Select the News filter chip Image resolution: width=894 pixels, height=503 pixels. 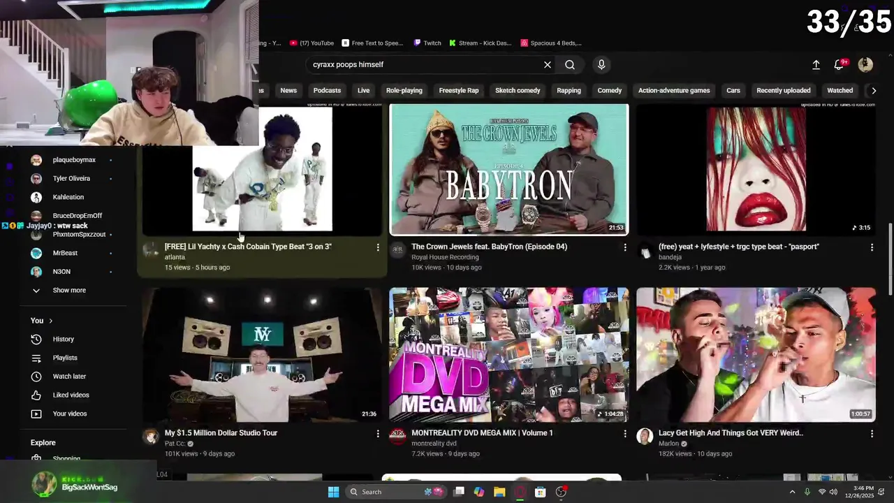288,90
